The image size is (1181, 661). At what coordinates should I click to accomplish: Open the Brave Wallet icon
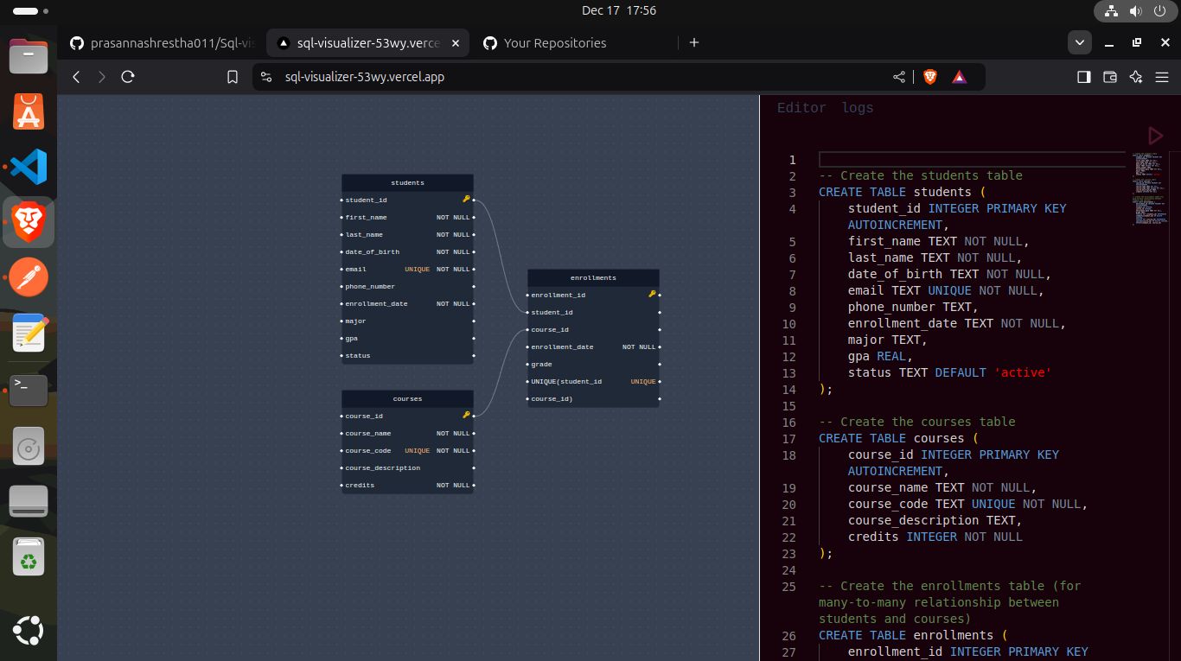[x=1110, y=77]
